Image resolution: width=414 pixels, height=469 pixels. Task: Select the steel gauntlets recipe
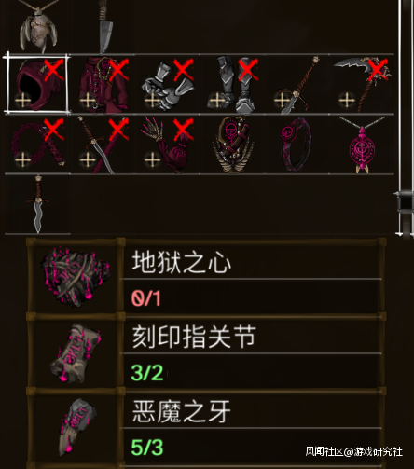(x=167, y=84)
